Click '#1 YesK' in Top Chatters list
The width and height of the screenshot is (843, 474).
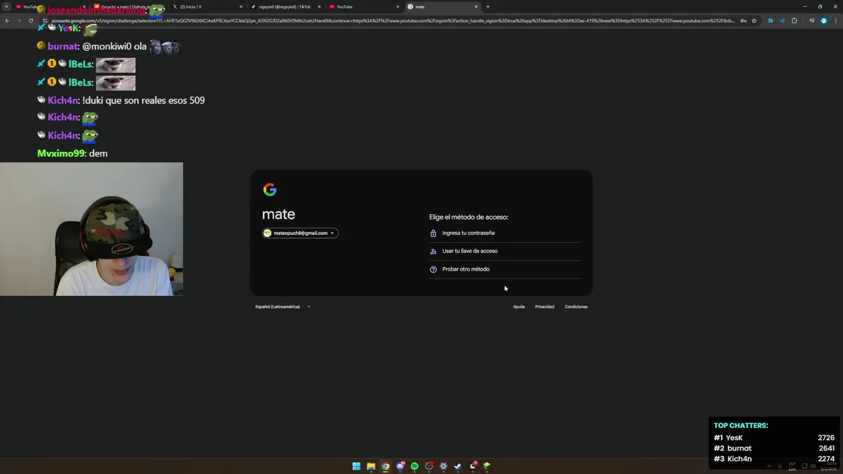click(x=728, y=438)
